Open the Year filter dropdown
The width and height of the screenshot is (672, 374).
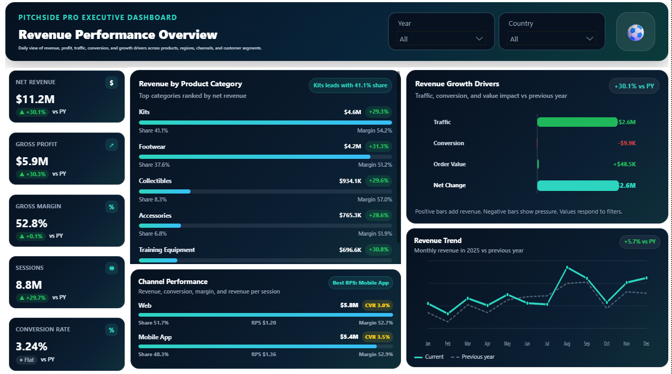tap(442, 39)
